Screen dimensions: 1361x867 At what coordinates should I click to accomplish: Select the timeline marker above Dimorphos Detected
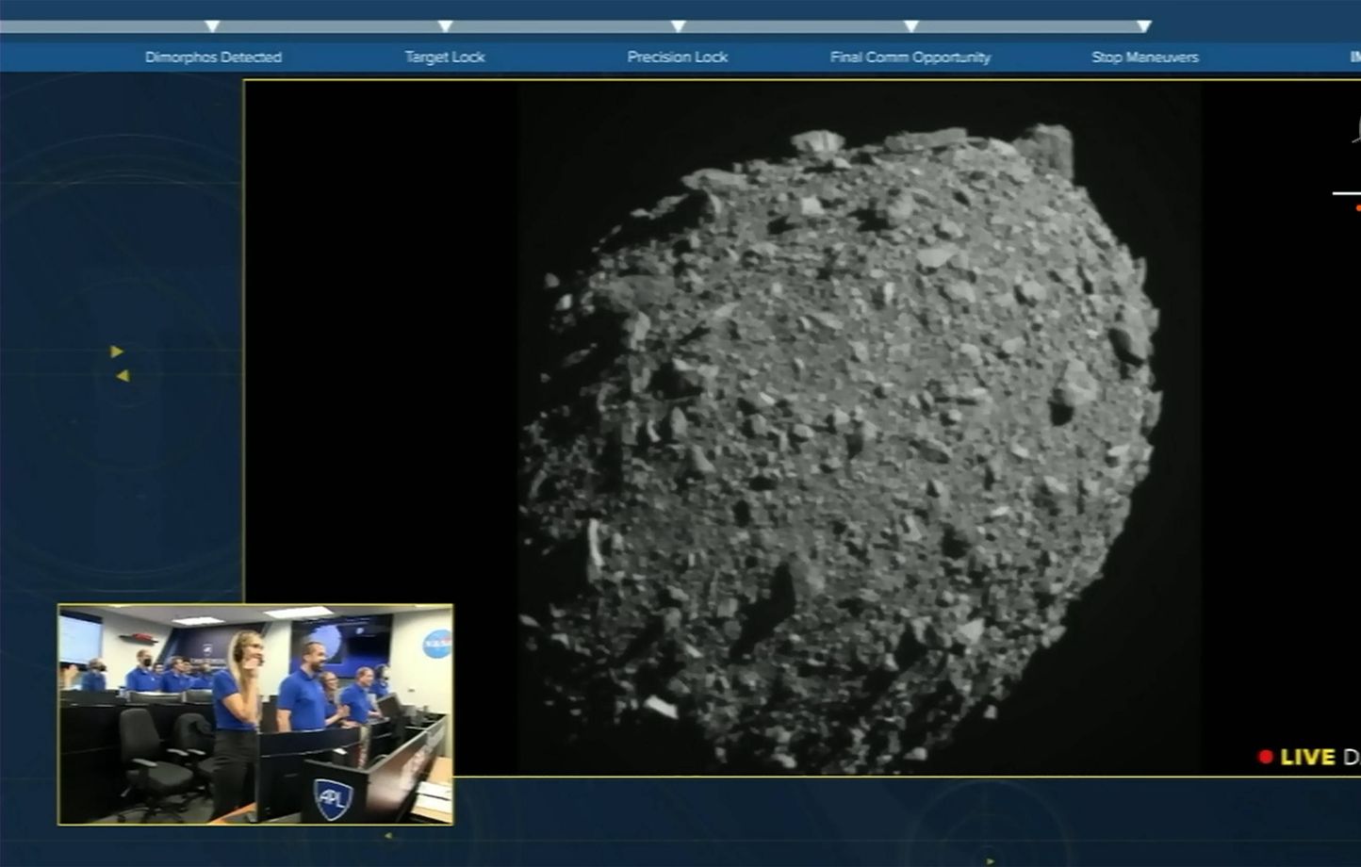(212, 26)
